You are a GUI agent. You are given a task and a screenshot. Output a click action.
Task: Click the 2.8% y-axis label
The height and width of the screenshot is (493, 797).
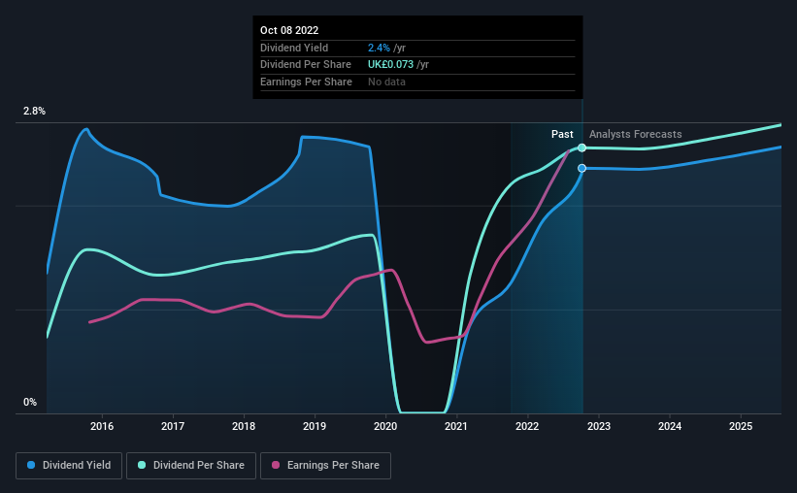pos(34,112)
